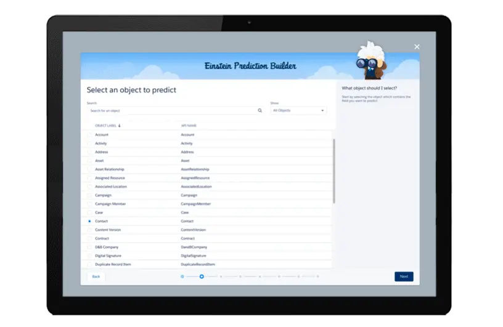503x327 pixels.
Task: Click the DigitalSignature API name cell
Action: click(x=194, y=256)
